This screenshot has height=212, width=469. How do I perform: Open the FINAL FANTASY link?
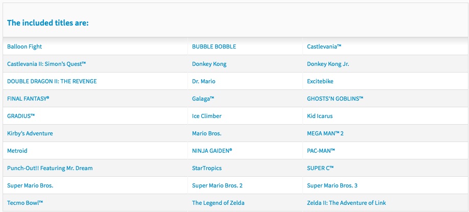(28, 99)
